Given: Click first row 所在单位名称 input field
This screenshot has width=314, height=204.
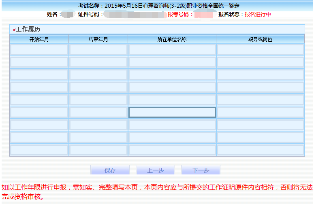Looking at the screenshot, I should (172, 50).
